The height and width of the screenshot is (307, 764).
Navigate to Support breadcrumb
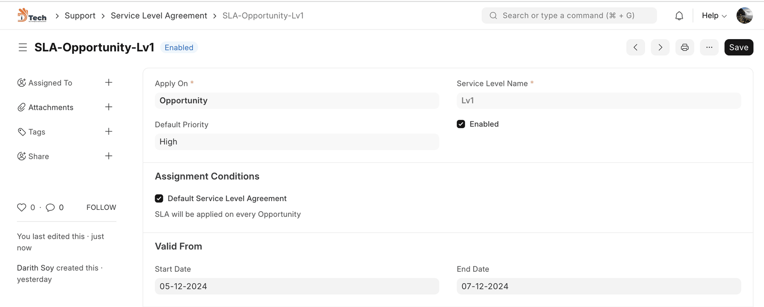80,16
